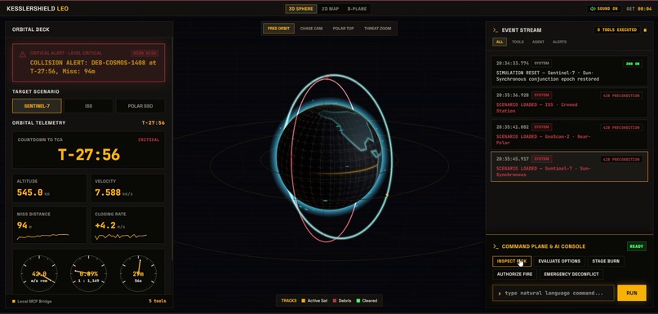Click the 1 : 1,149 probability gauge
658x314 pixels.
click(x=88, y=275)
